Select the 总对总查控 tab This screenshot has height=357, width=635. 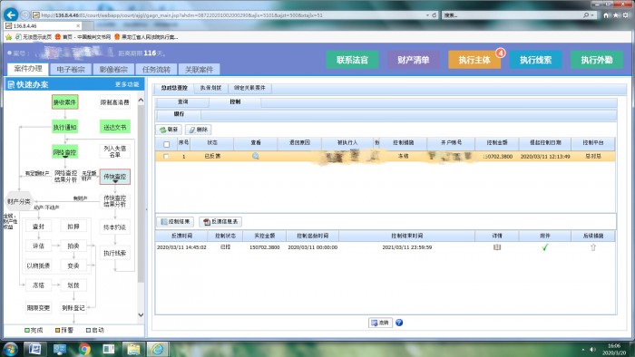click(174, 88)
